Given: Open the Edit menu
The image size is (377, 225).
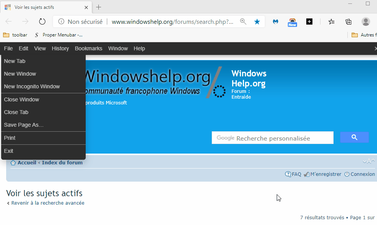Looking at the screenshot, I should click(23, 48).
